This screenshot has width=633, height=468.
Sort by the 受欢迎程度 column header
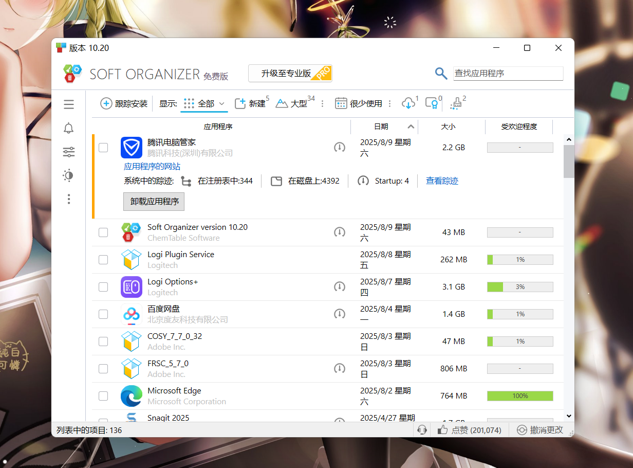pyautogui.click(x=519, y=127)
